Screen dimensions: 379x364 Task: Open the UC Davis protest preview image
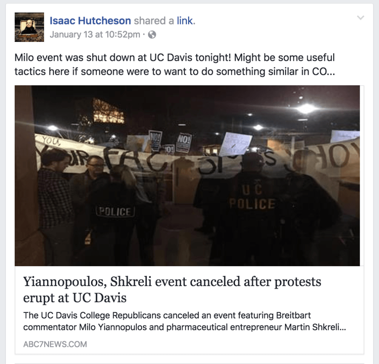[x=187, y=175]
